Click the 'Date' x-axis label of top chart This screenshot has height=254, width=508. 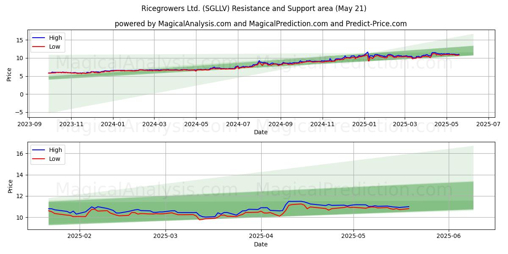[260, 132]
